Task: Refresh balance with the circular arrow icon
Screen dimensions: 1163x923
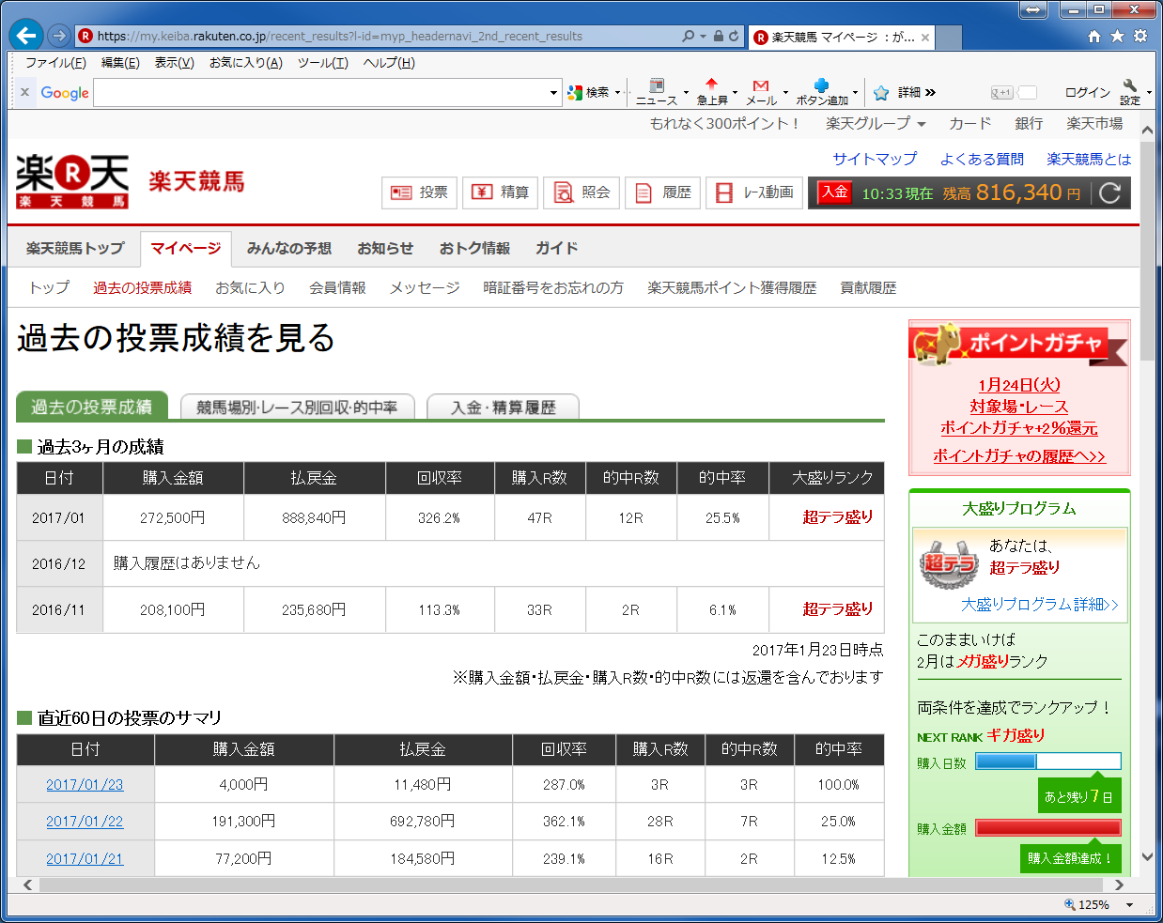Action: (1109, 192)
